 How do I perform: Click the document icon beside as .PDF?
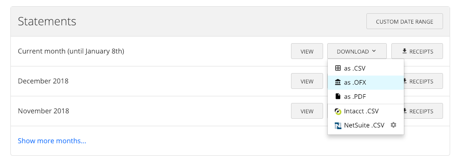point(338,96)
